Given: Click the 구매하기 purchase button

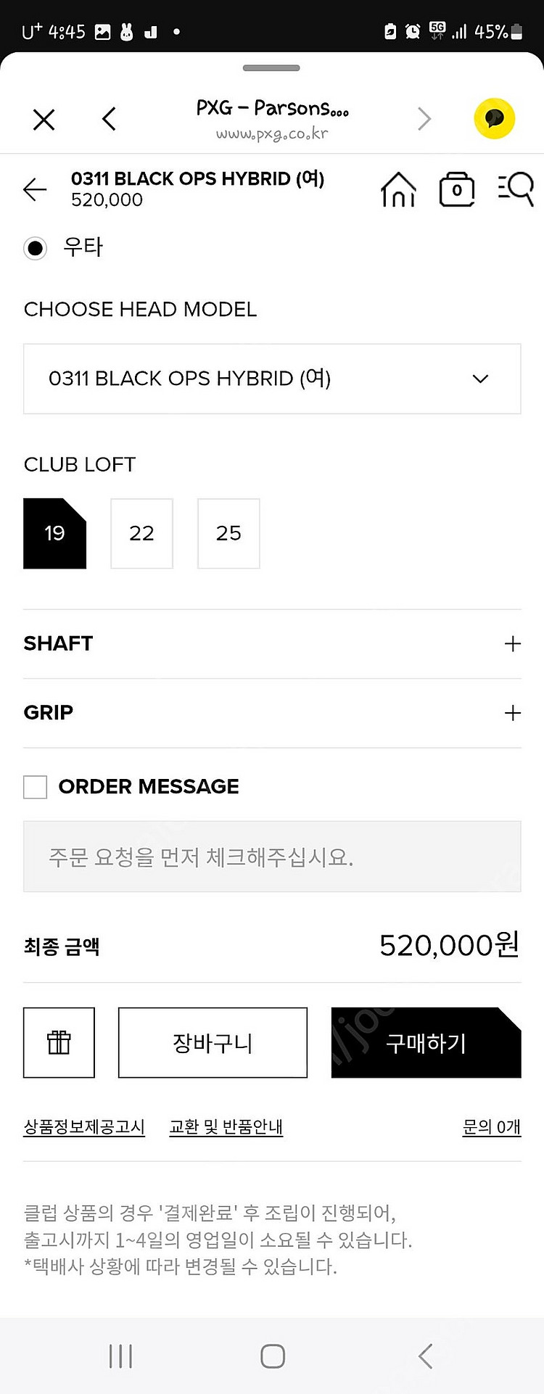Looking at the screenshot, I should pos(426,1042).
